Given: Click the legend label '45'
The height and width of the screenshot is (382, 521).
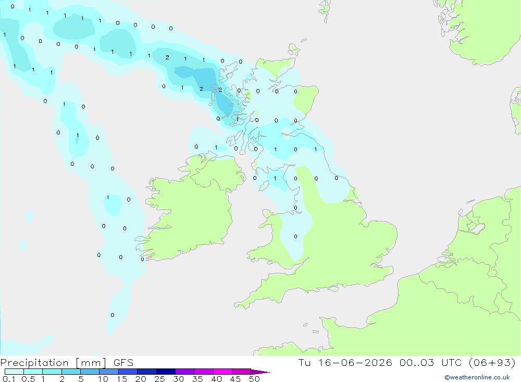Looking at the screenshot, I should pos(235,379).
